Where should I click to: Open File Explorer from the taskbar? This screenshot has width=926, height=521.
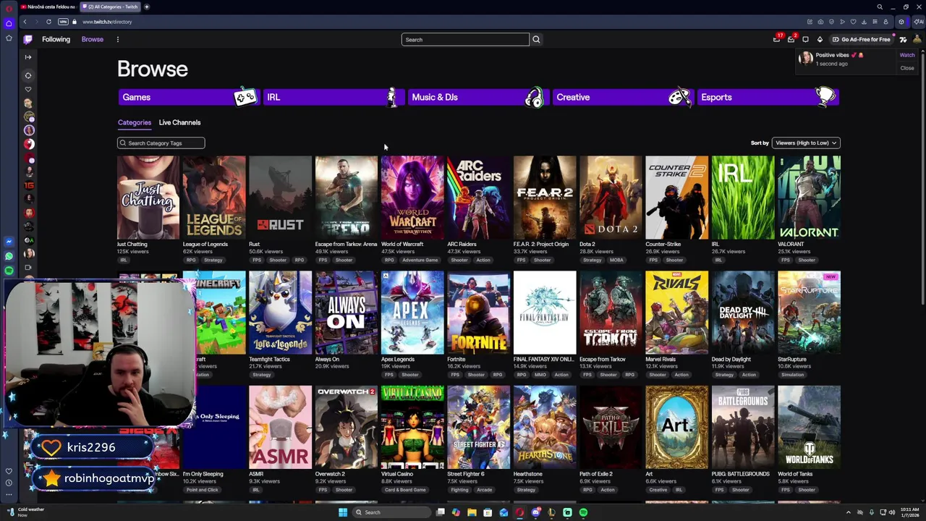tap(472, 512)
